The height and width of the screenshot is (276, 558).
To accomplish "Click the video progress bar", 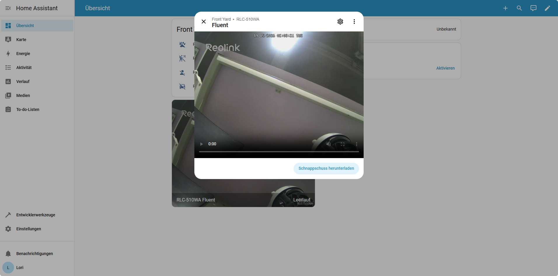I will point(279,152).
